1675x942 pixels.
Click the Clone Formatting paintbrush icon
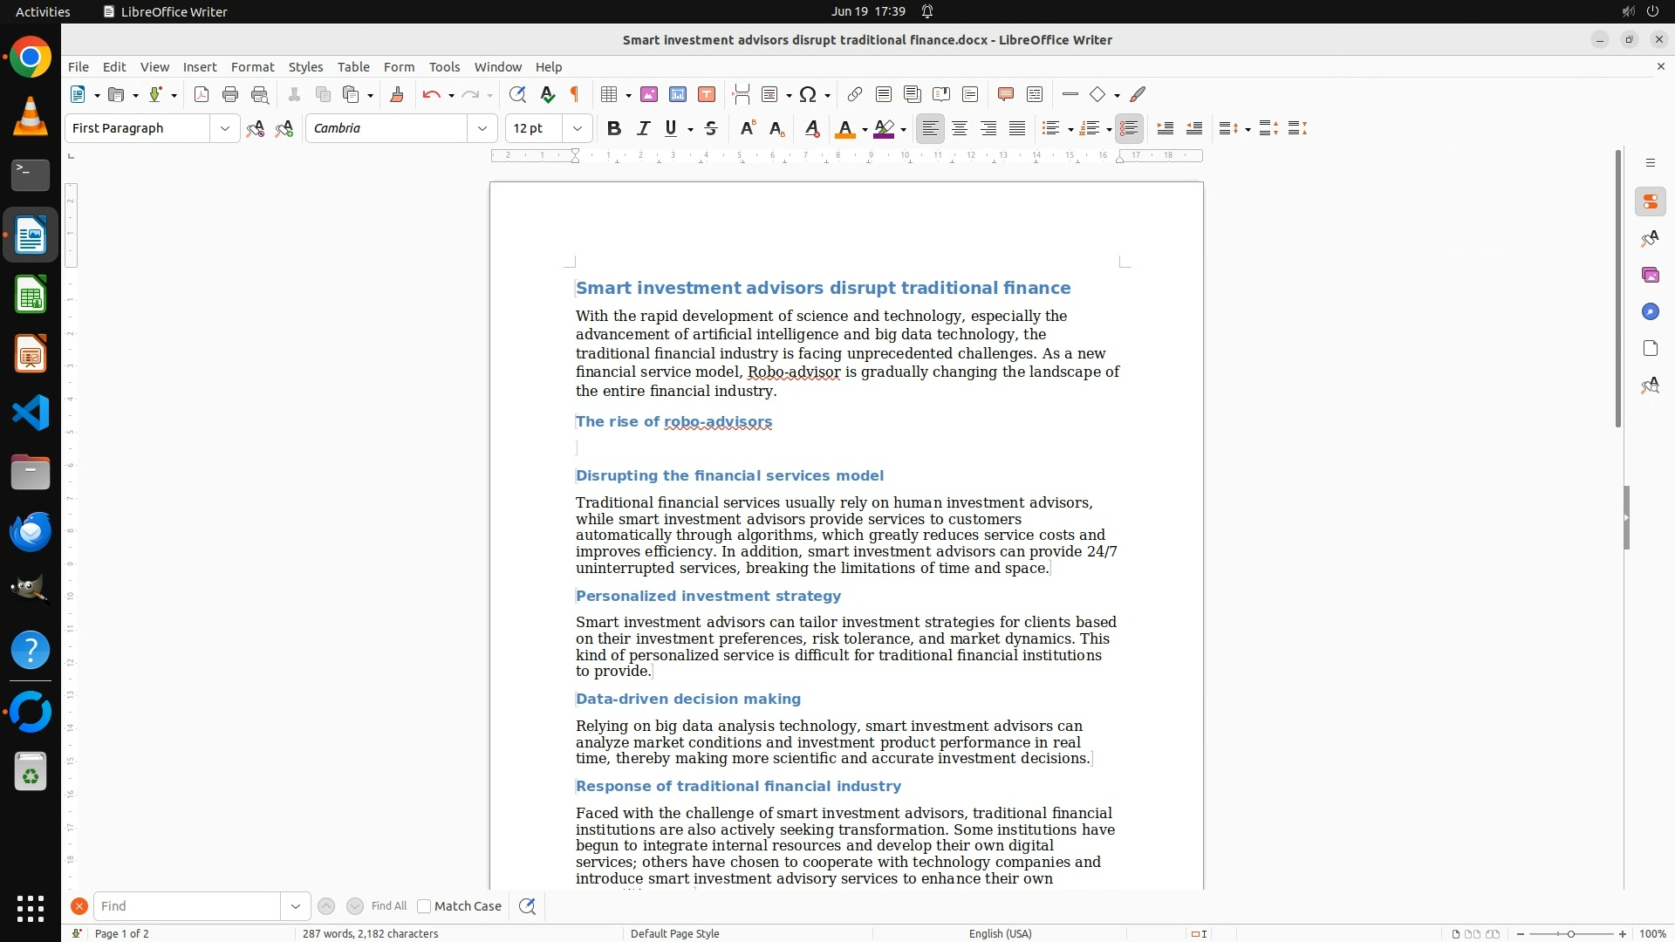(x=397, y=95)
